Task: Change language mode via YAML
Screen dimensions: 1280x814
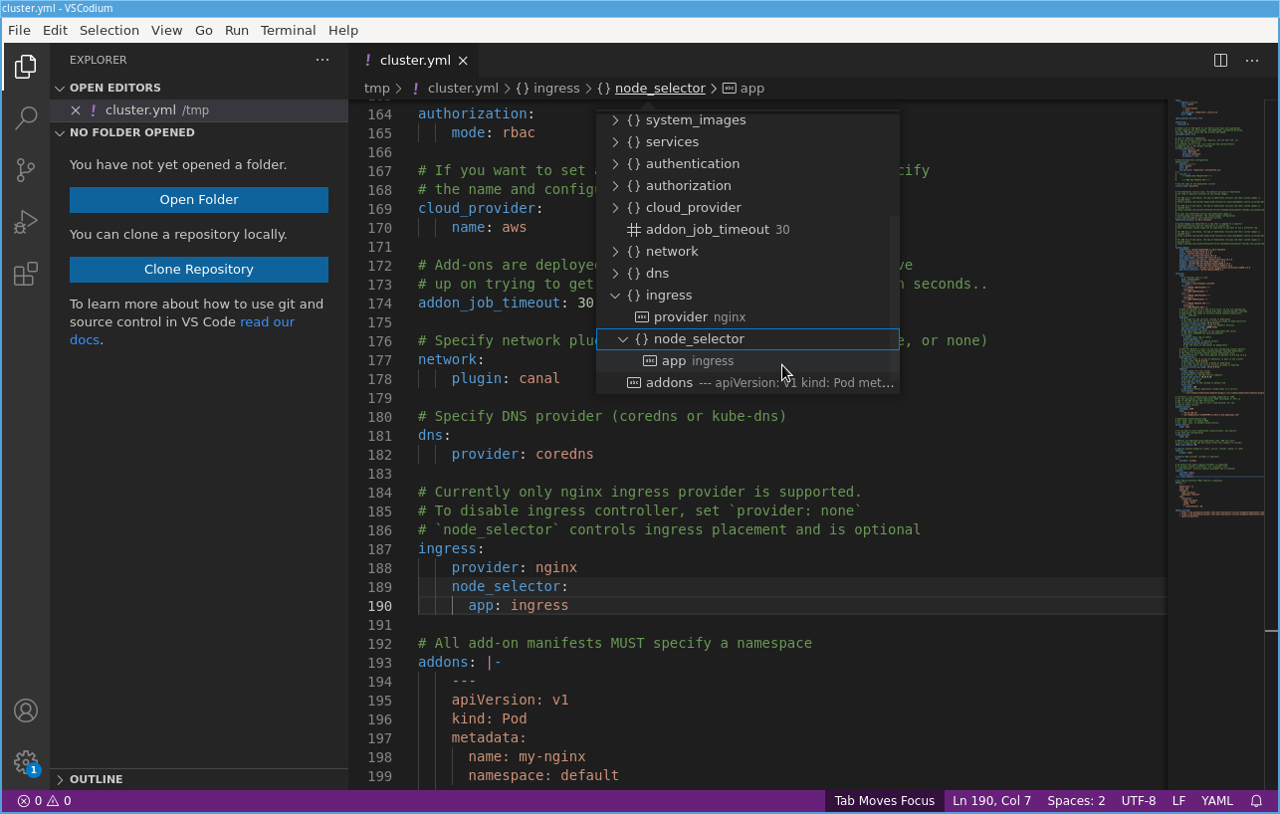Action: [x=1216, y=801]
